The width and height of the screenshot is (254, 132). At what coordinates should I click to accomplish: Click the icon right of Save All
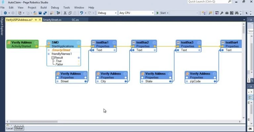click(52, 13)
